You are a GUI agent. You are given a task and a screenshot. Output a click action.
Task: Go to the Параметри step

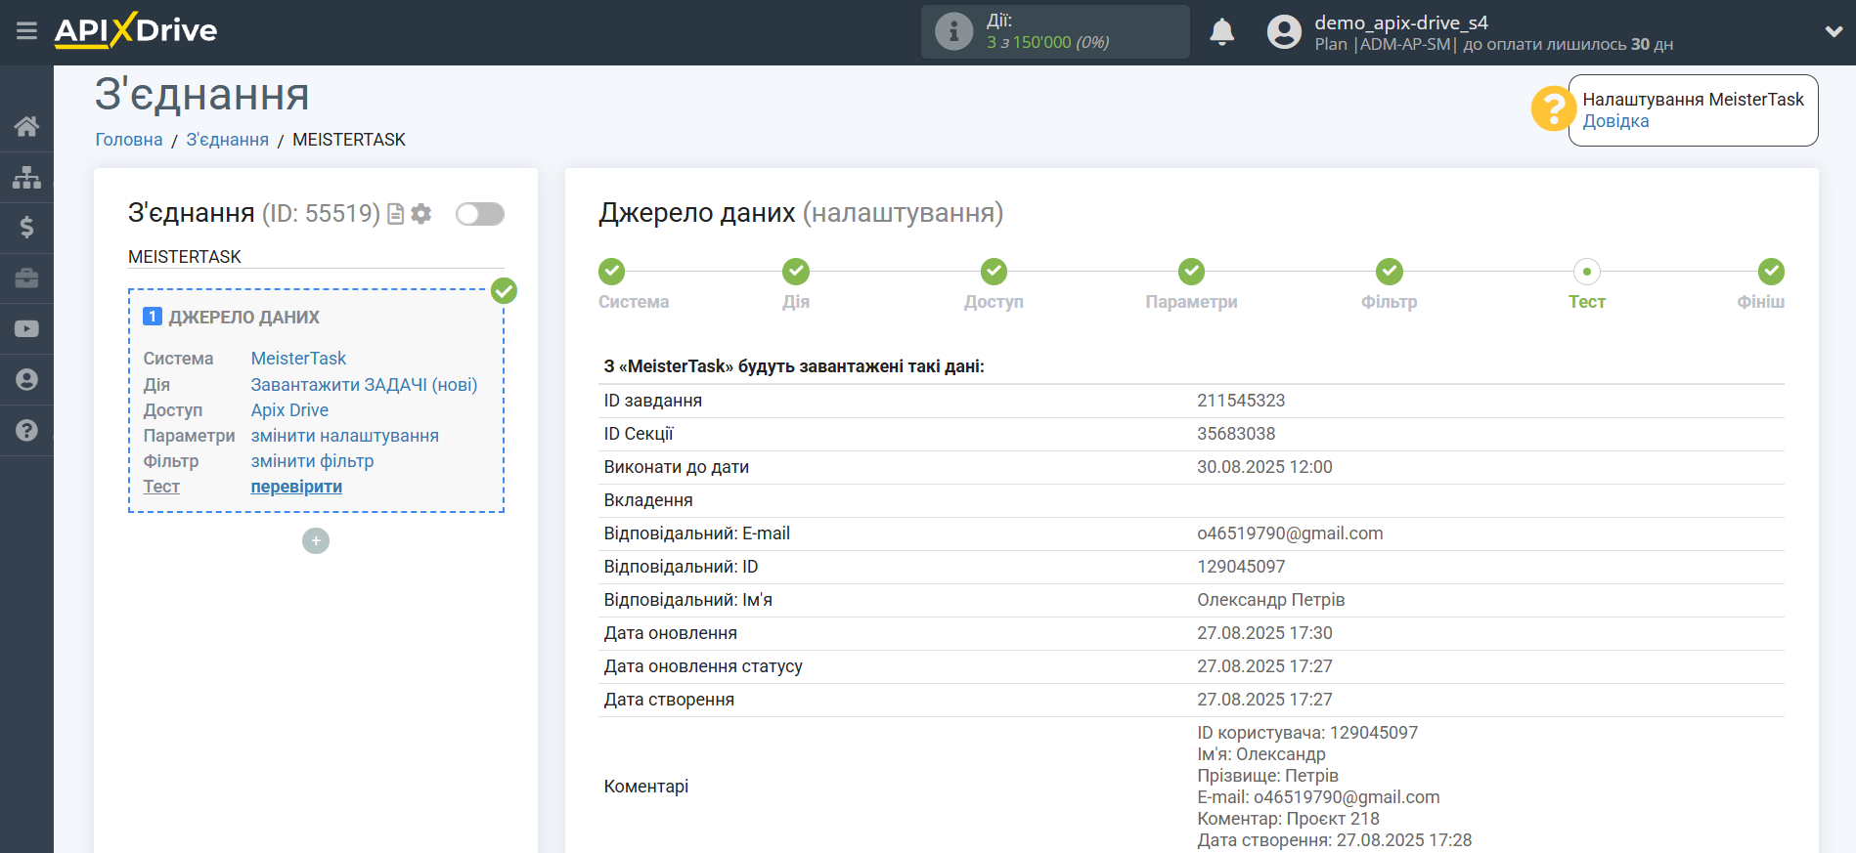coord(1191,272)
